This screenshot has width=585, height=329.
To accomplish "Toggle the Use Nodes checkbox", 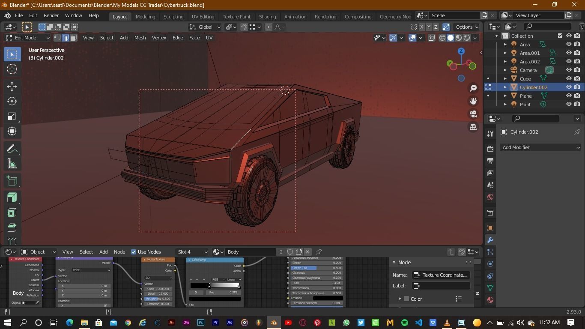I will pyautogui.click(x=134, y=252).
